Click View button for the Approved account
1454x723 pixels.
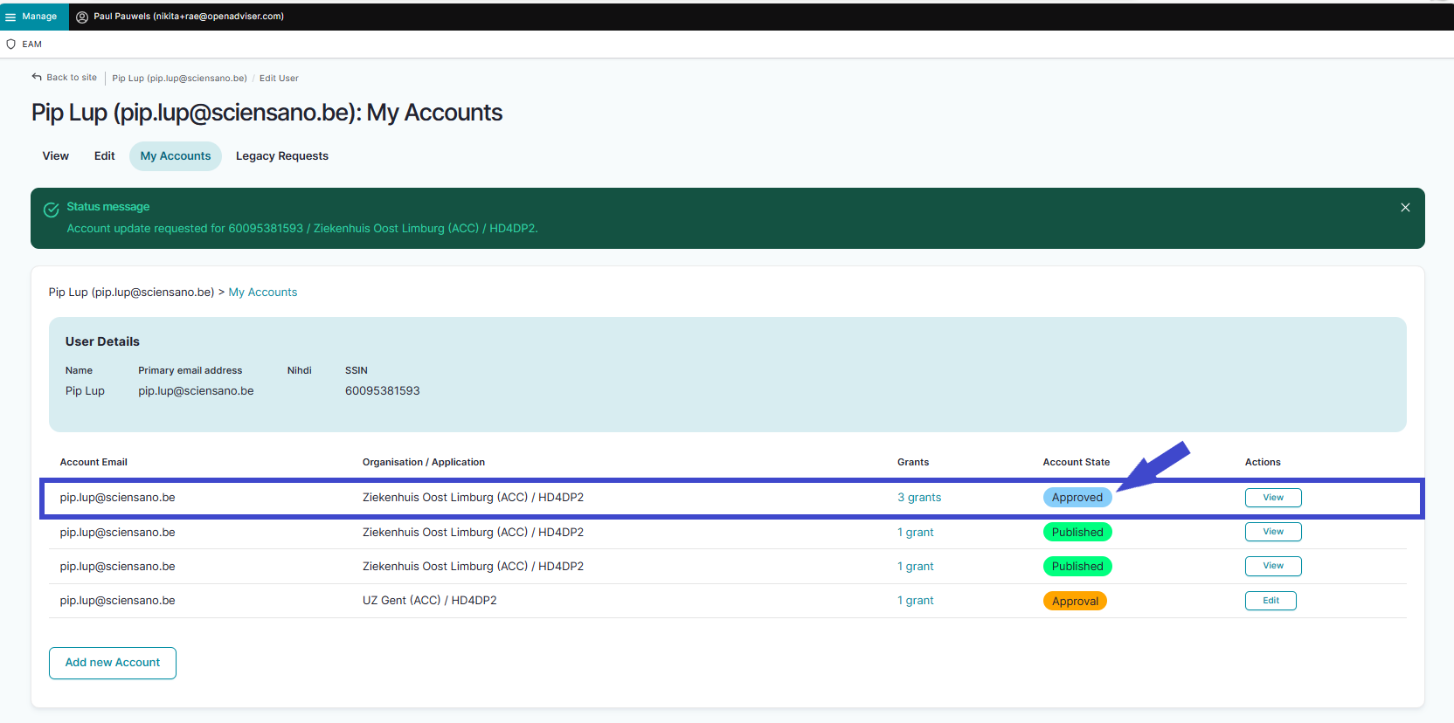point(1272,498)
